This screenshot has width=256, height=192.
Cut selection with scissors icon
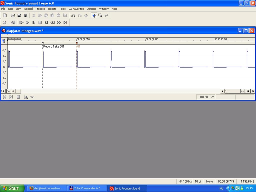34,15
